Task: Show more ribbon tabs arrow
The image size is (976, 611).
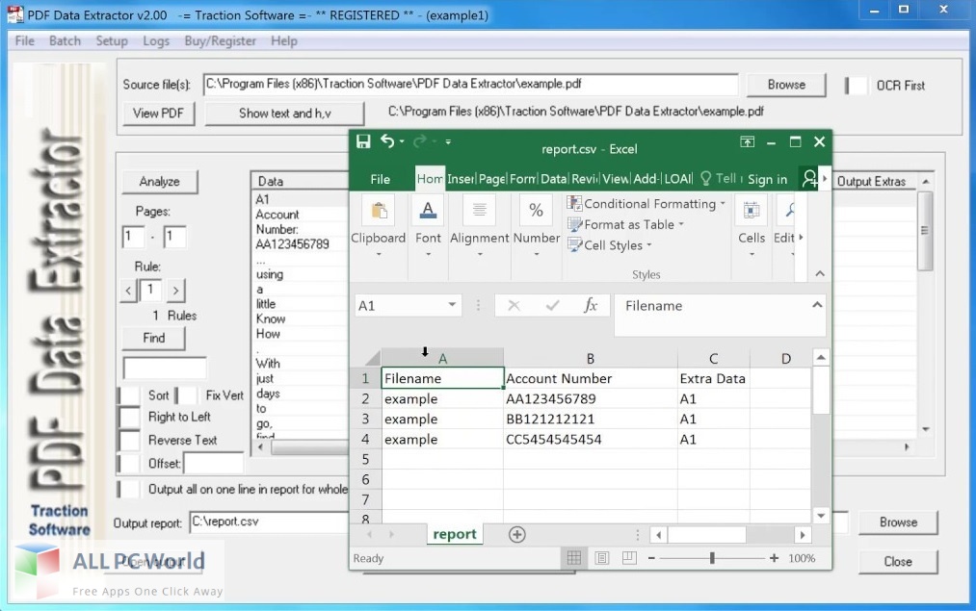Action: pyautogui.click(x=825, y=179)
